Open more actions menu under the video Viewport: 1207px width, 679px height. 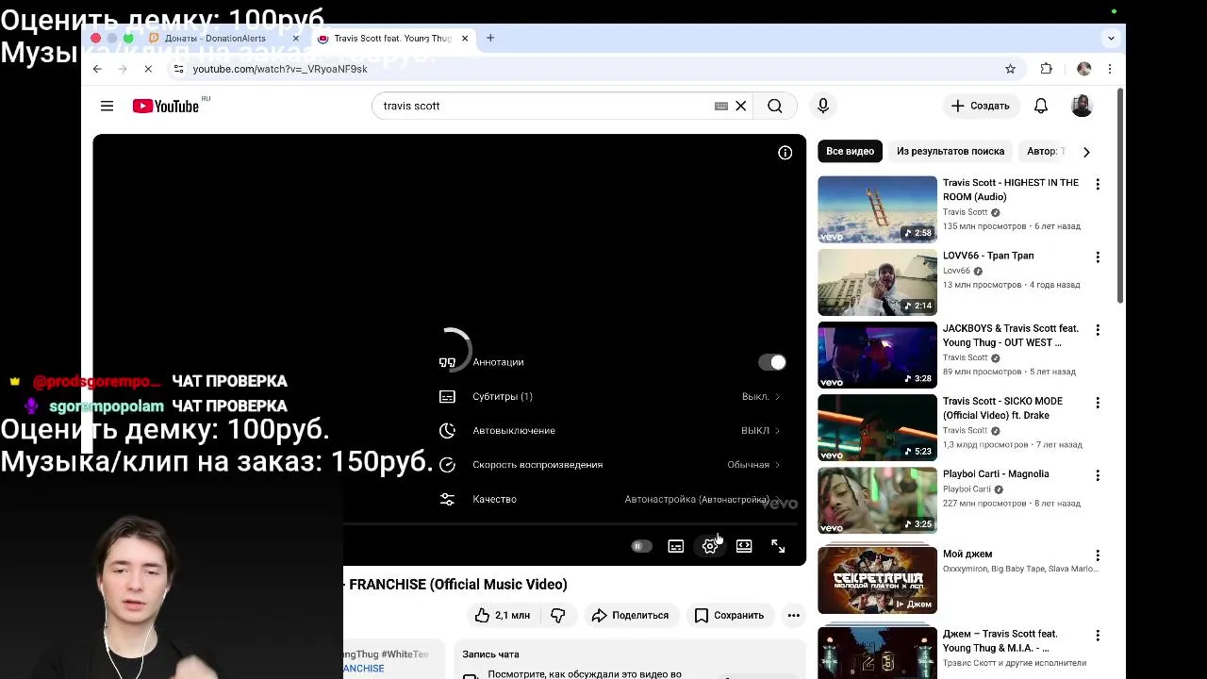[794, 615]
